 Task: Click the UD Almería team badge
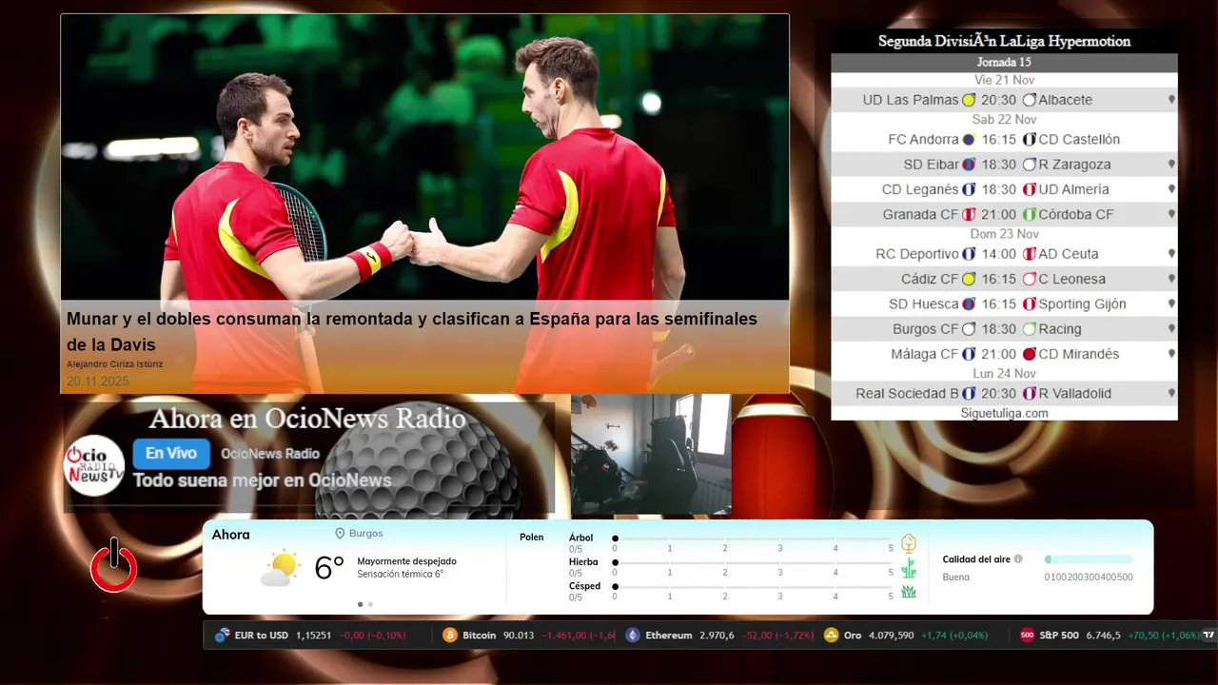[1029, 189]
